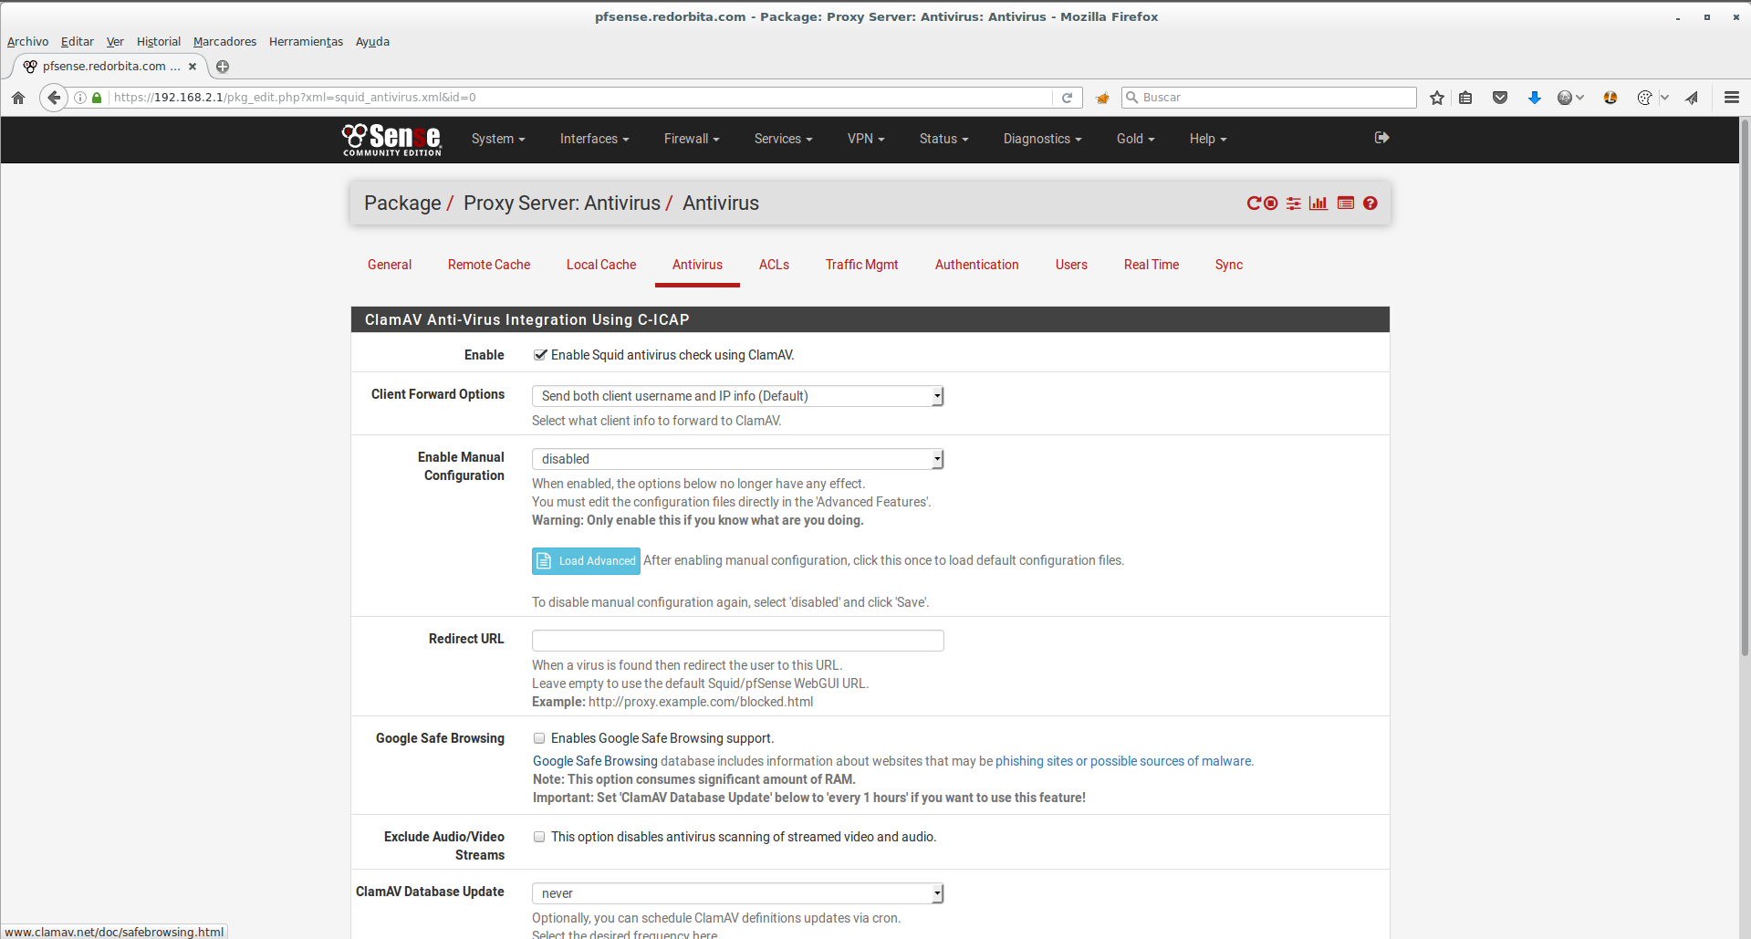Click into the Redirect URL field
The image size is (1751, 939).
(737, 641)
